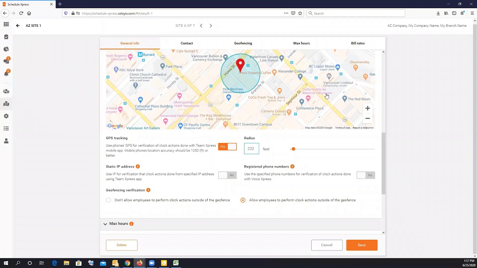
Task: Switch to Geofencing tab
Action: pos(243,43)
